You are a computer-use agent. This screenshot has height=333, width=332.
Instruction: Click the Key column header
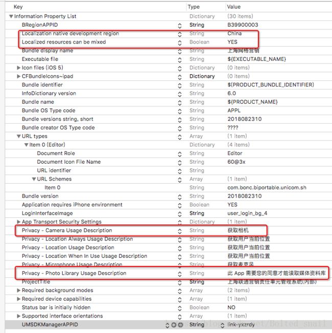click(18, 7)
